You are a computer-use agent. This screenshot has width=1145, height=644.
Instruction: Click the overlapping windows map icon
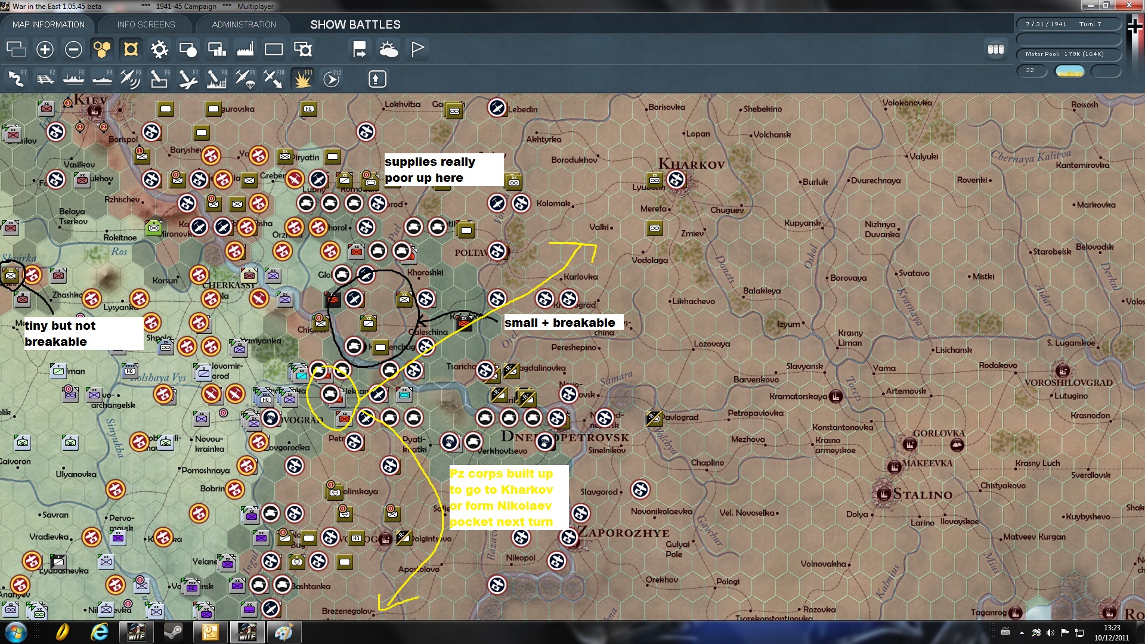click(x=16, y=49)
